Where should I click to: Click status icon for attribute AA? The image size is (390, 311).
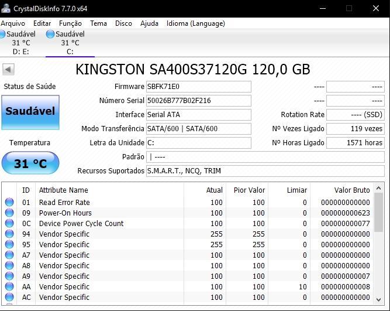point(9,286)
